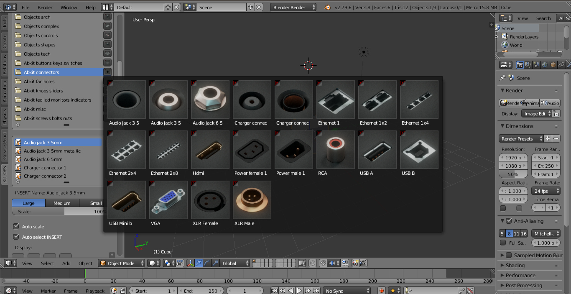This screenshot has width=571, height=294.
Task: Disable Auto select INSERT
Action: tap(16, 237)
